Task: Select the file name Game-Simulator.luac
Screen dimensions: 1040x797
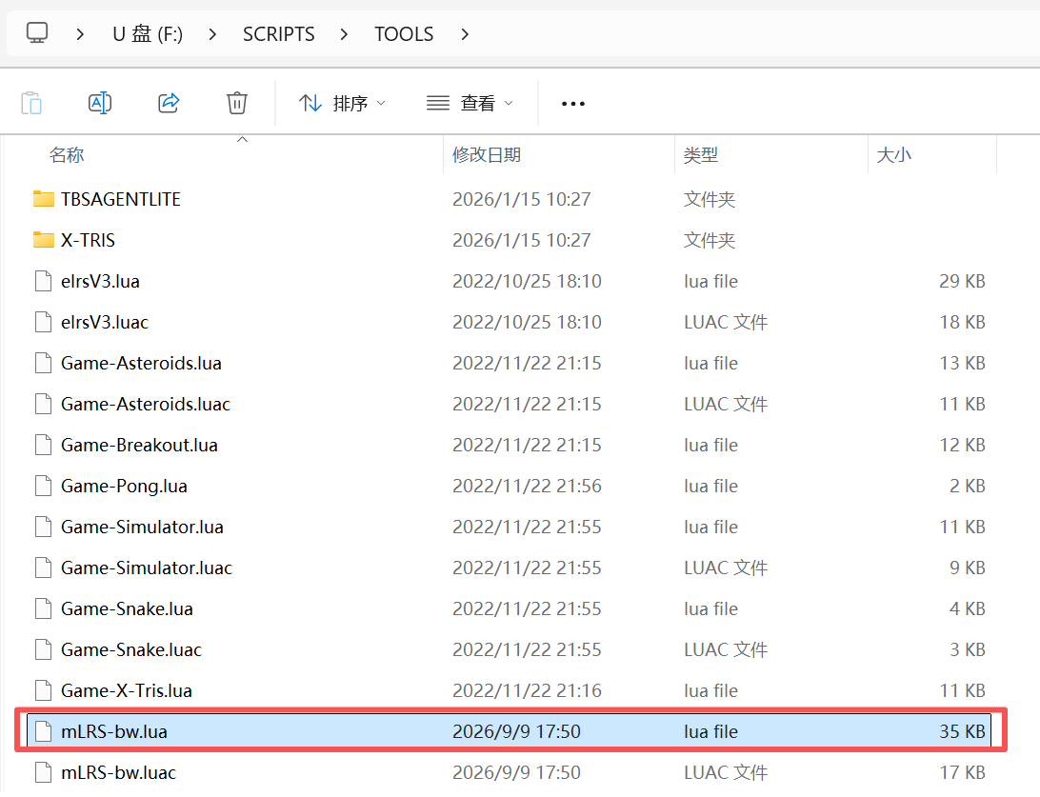Action: 147,568
